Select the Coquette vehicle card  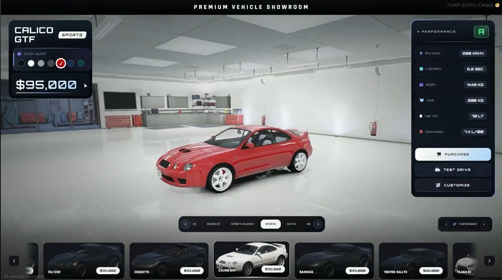point(169,261)
